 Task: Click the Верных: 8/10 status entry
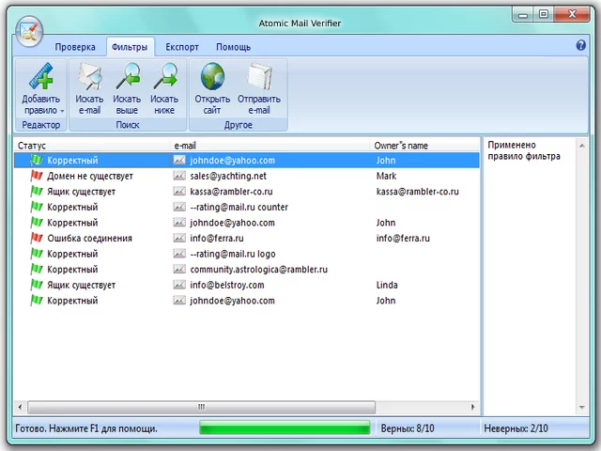click(x=408, y=428)
